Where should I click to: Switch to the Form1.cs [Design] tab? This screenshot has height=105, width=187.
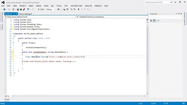click(25, 14)
